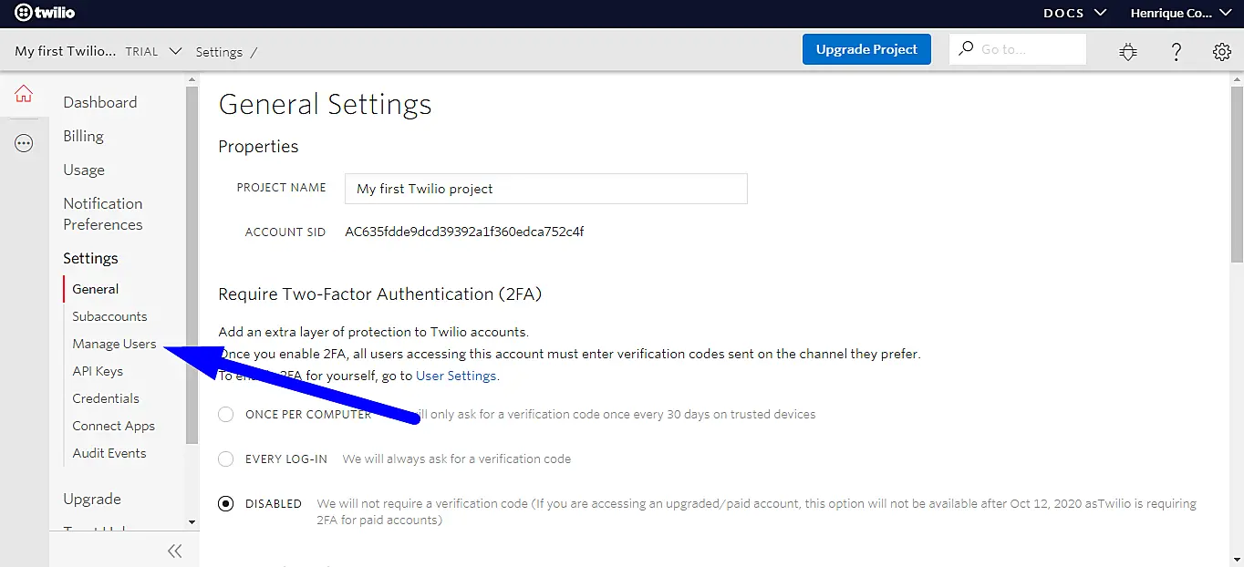Collapse the sidebar with double chevron
1244x567 pixels.
(x=175, y=551)
